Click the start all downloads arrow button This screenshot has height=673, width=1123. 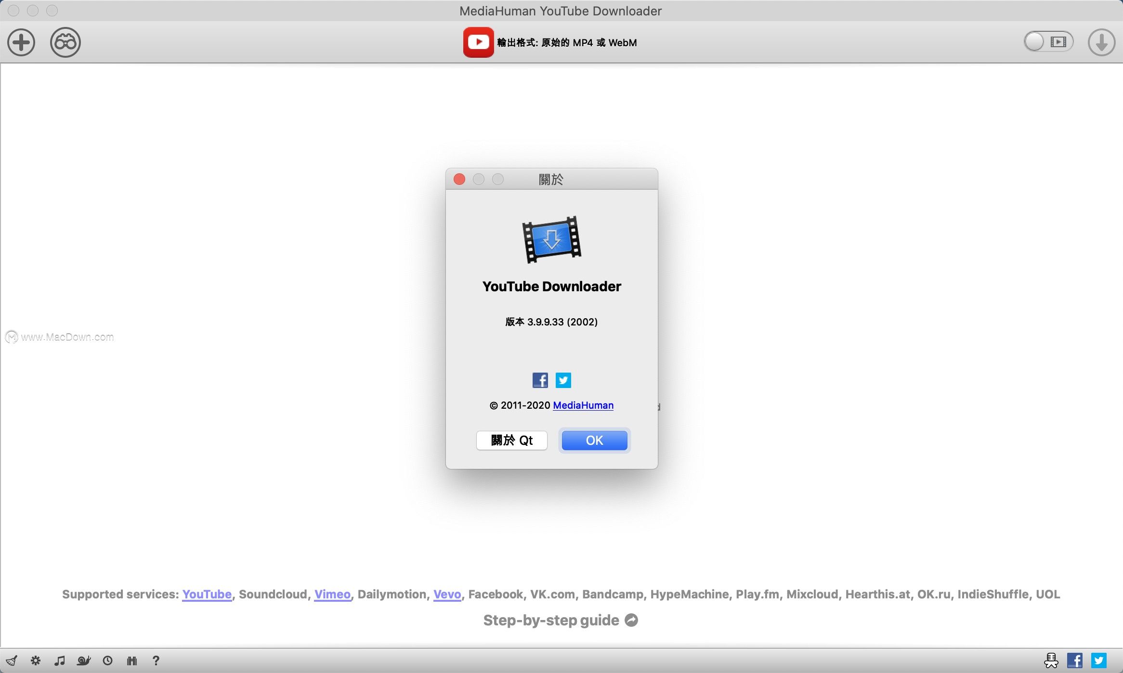tap(1101, 42)
